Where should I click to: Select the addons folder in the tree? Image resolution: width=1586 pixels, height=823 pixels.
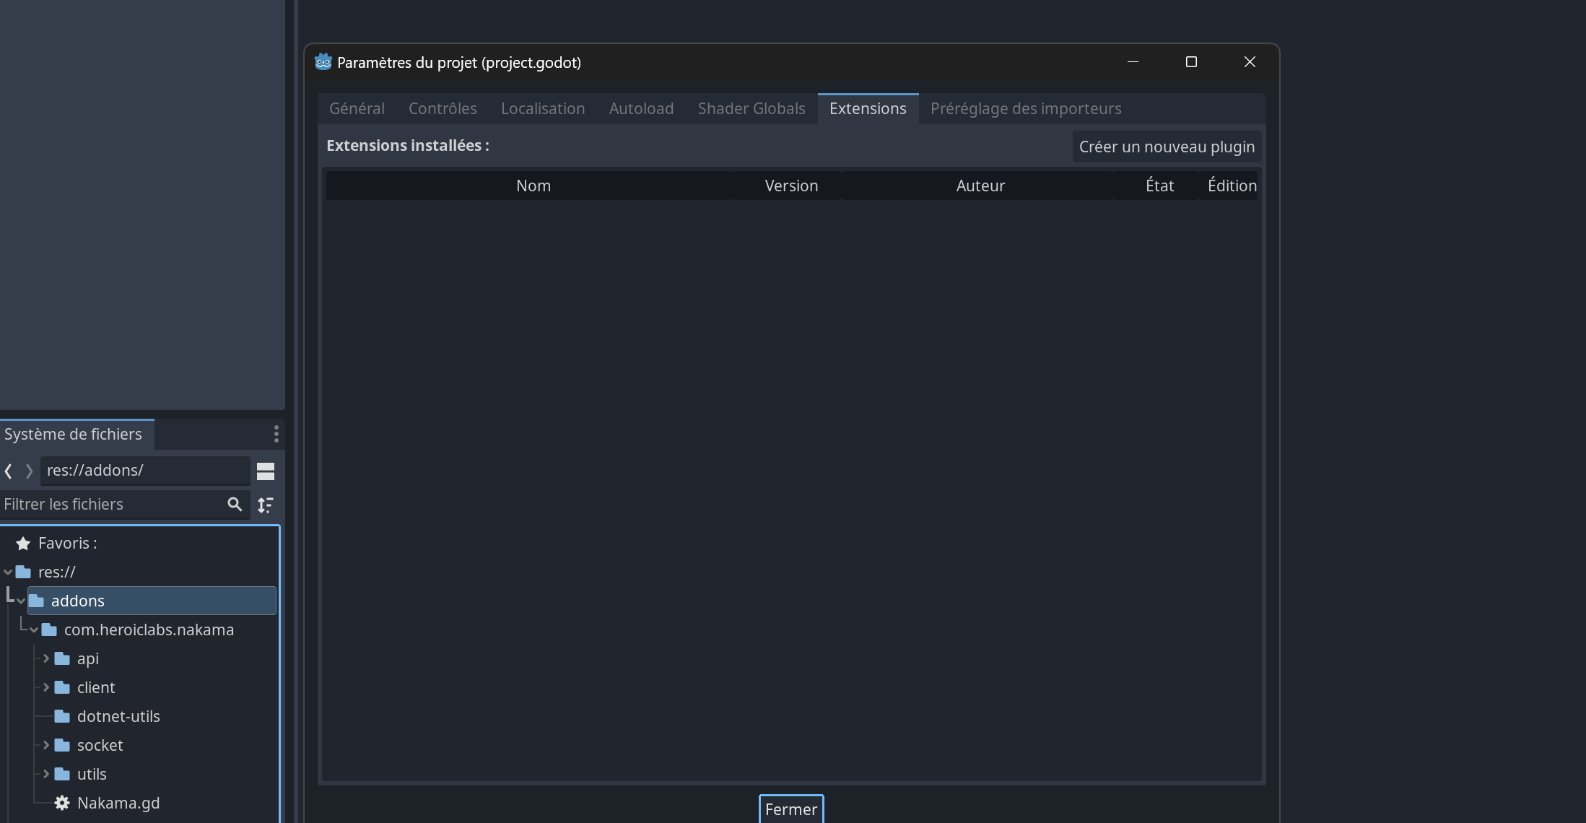(77, 600)
